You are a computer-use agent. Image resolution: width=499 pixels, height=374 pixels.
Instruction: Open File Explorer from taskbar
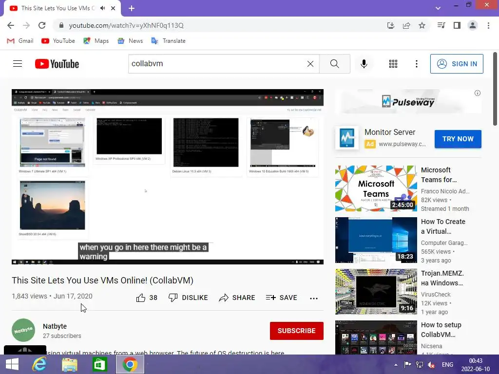69,364
